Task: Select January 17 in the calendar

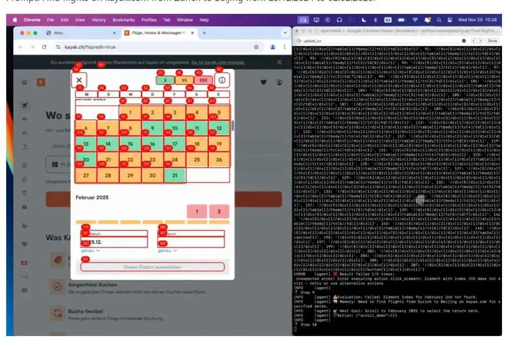Action: 175,144
